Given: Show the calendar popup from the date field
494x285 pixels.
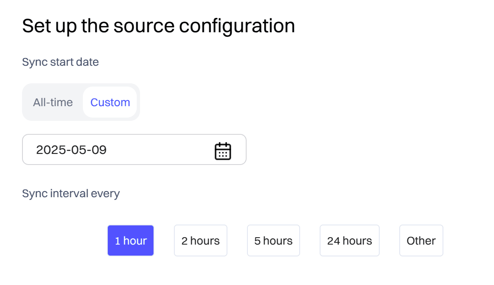Looking at the screenshot, I should click(x=223, y=151).
